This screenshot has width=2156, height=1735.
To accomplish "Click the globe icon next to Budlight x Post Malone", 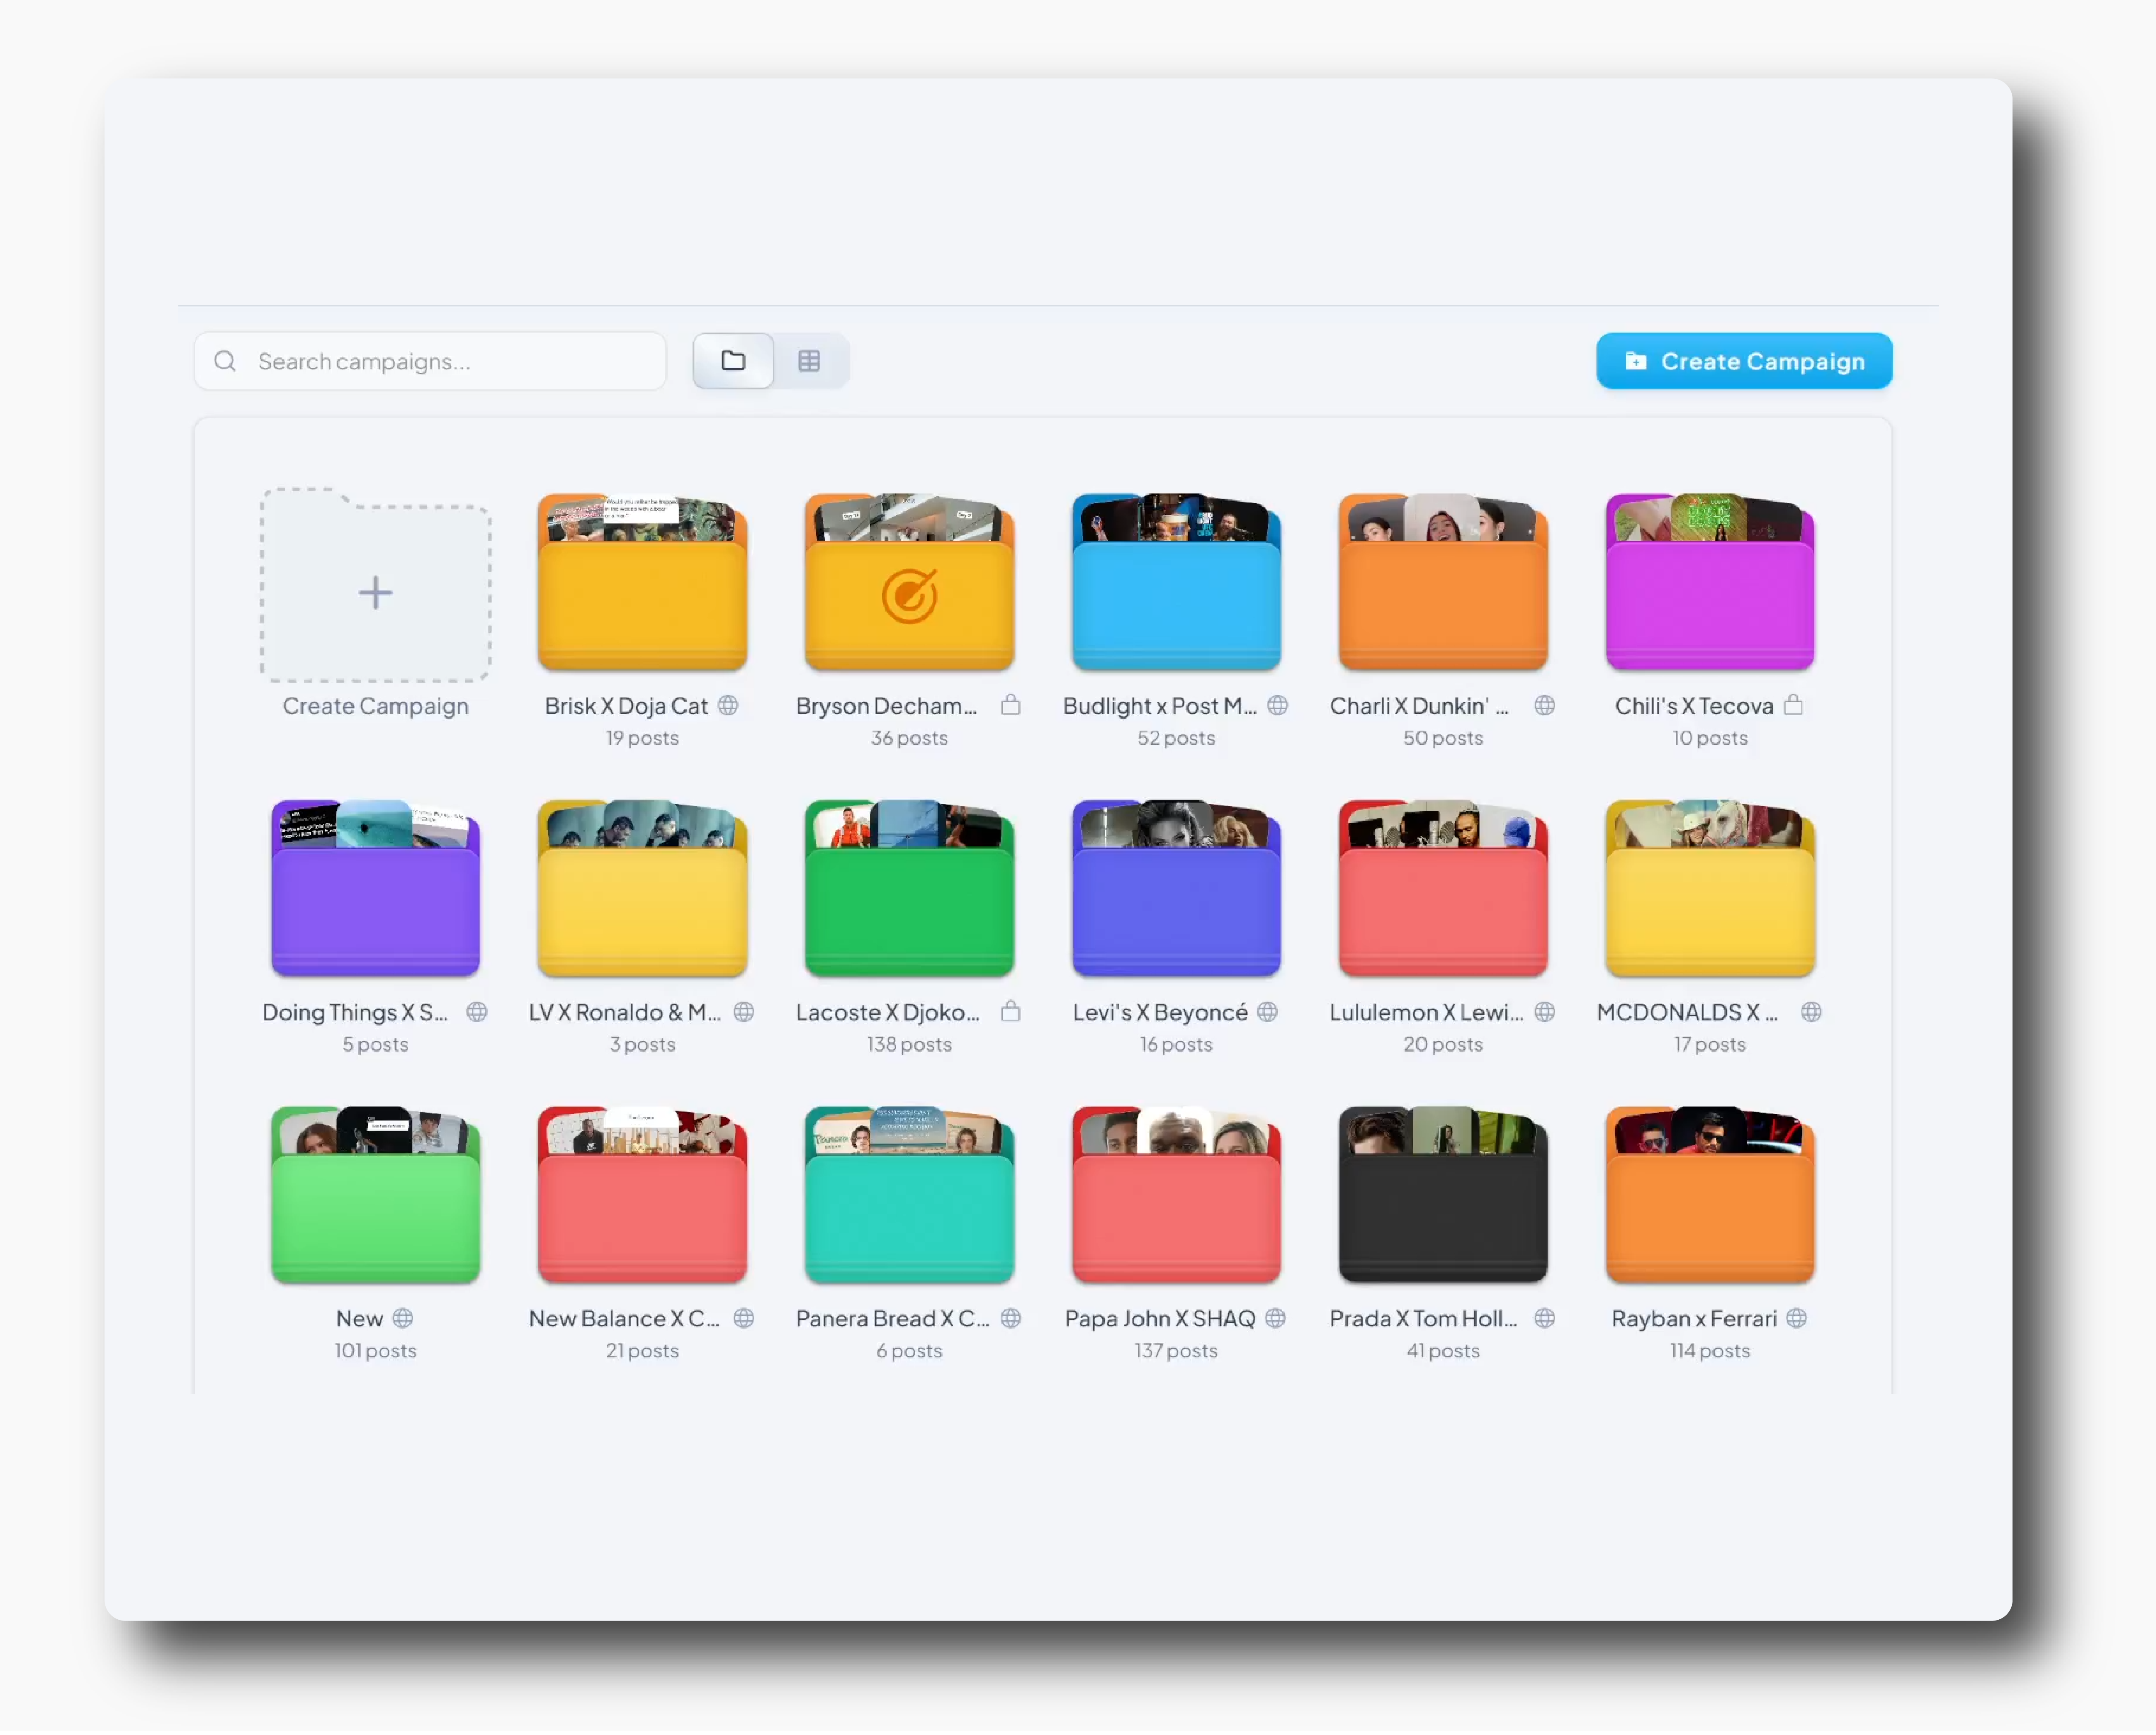I will [1278, 705].
